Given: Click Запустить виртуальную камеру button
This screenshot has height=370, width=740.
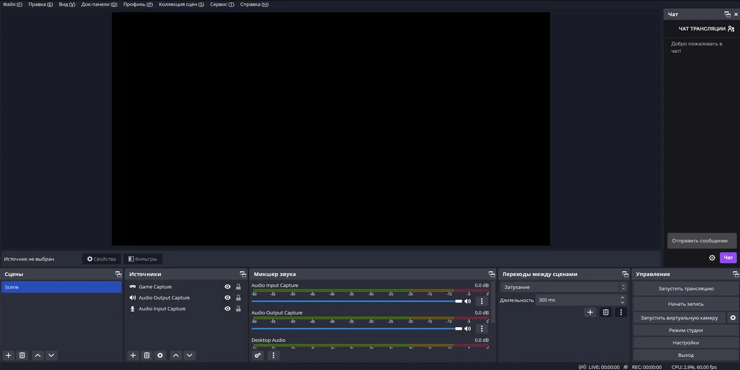Looking at the screenshot, I should 679,318.
